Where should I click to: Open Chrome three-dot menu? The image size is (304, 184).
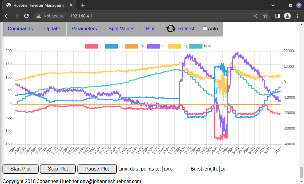297,16
